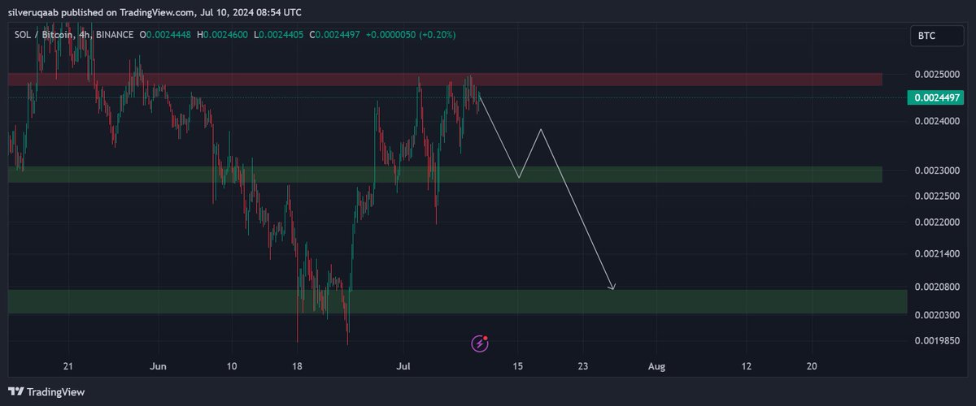Select the red resistance zone rectangle
This screenshot has height=406, width=976.
click(445, 79)
